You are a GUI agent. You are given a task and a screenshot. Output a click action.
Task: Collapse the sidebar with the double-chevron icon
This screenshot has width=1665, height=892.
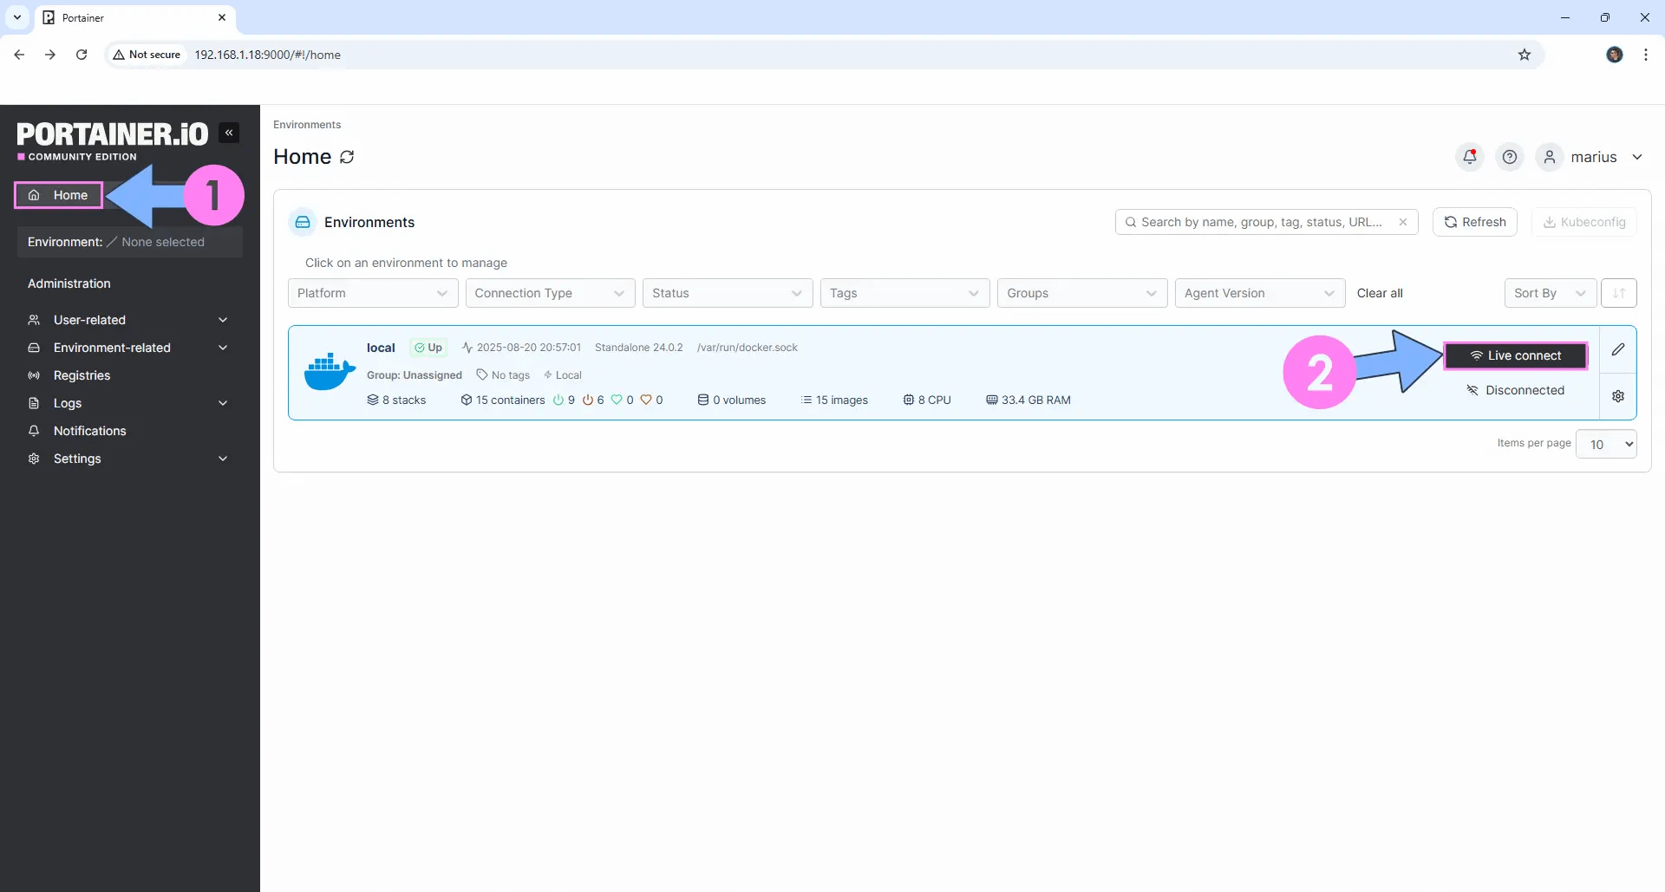point(229,132)
